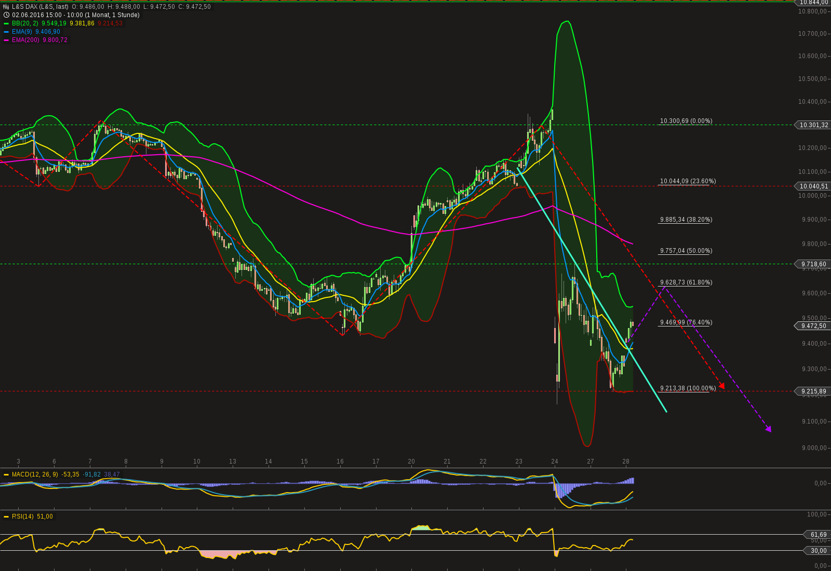Click the top axis marker 10.844,00
Screen dimensions: 831x571
(813, 2)
